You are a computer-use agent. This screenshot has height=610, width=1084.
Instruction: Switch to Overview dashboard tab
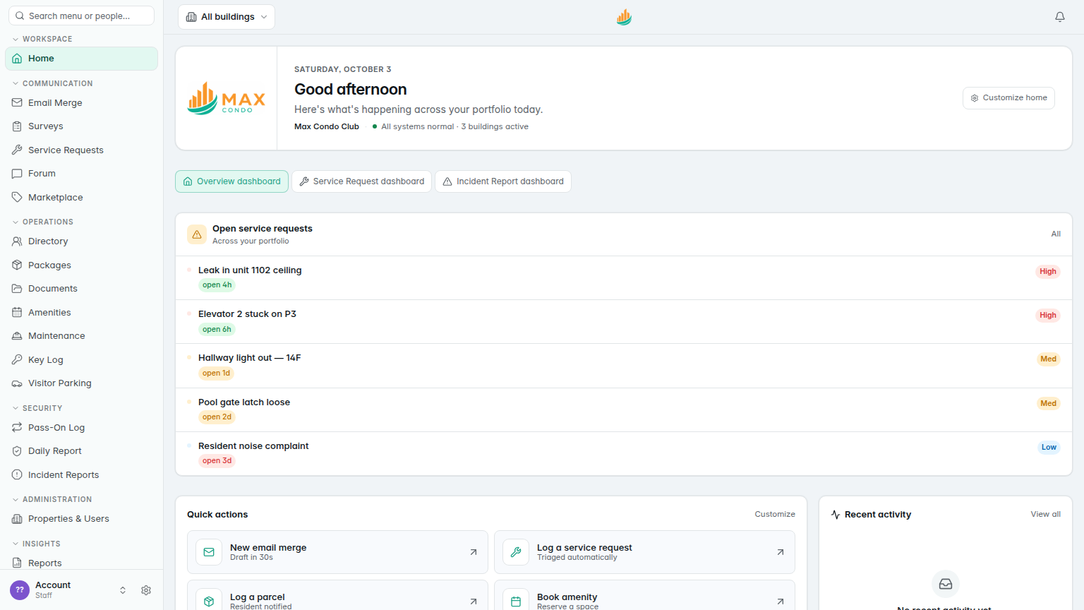(x=231, y=181)
